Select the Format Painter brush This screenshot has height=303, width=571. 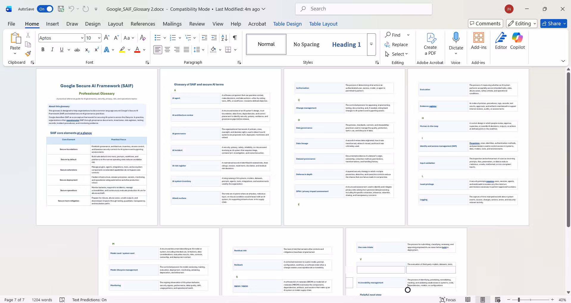click(28, 54)
